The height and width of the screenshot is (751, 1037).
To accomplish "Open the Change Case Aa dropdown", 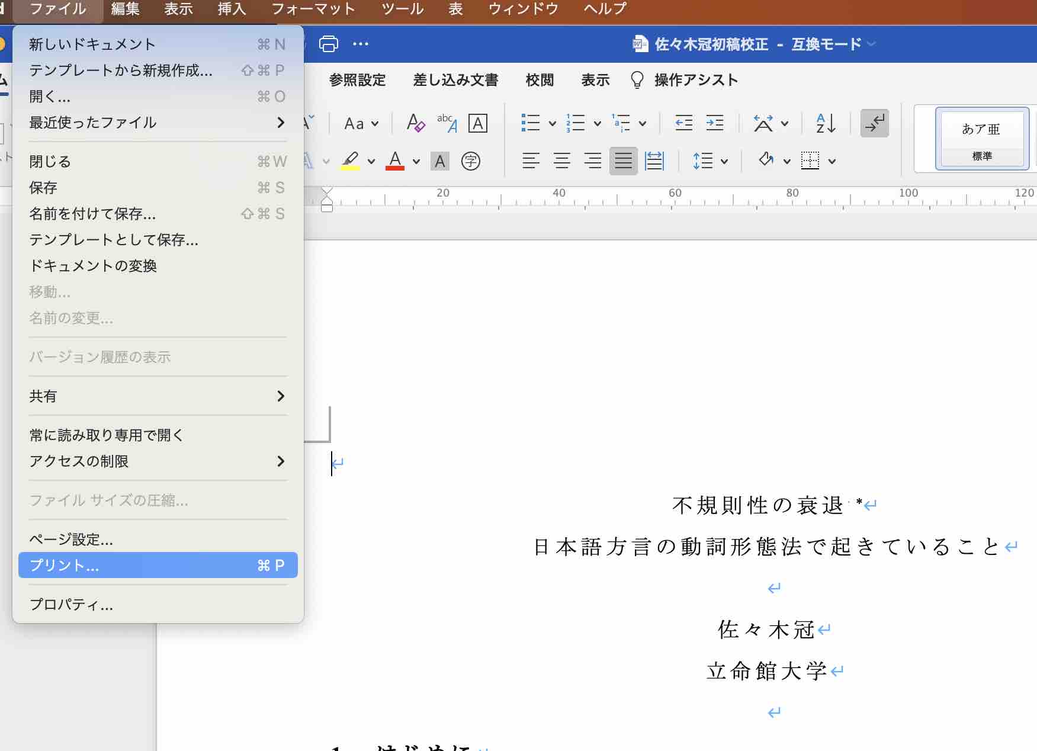I will 361,124.
